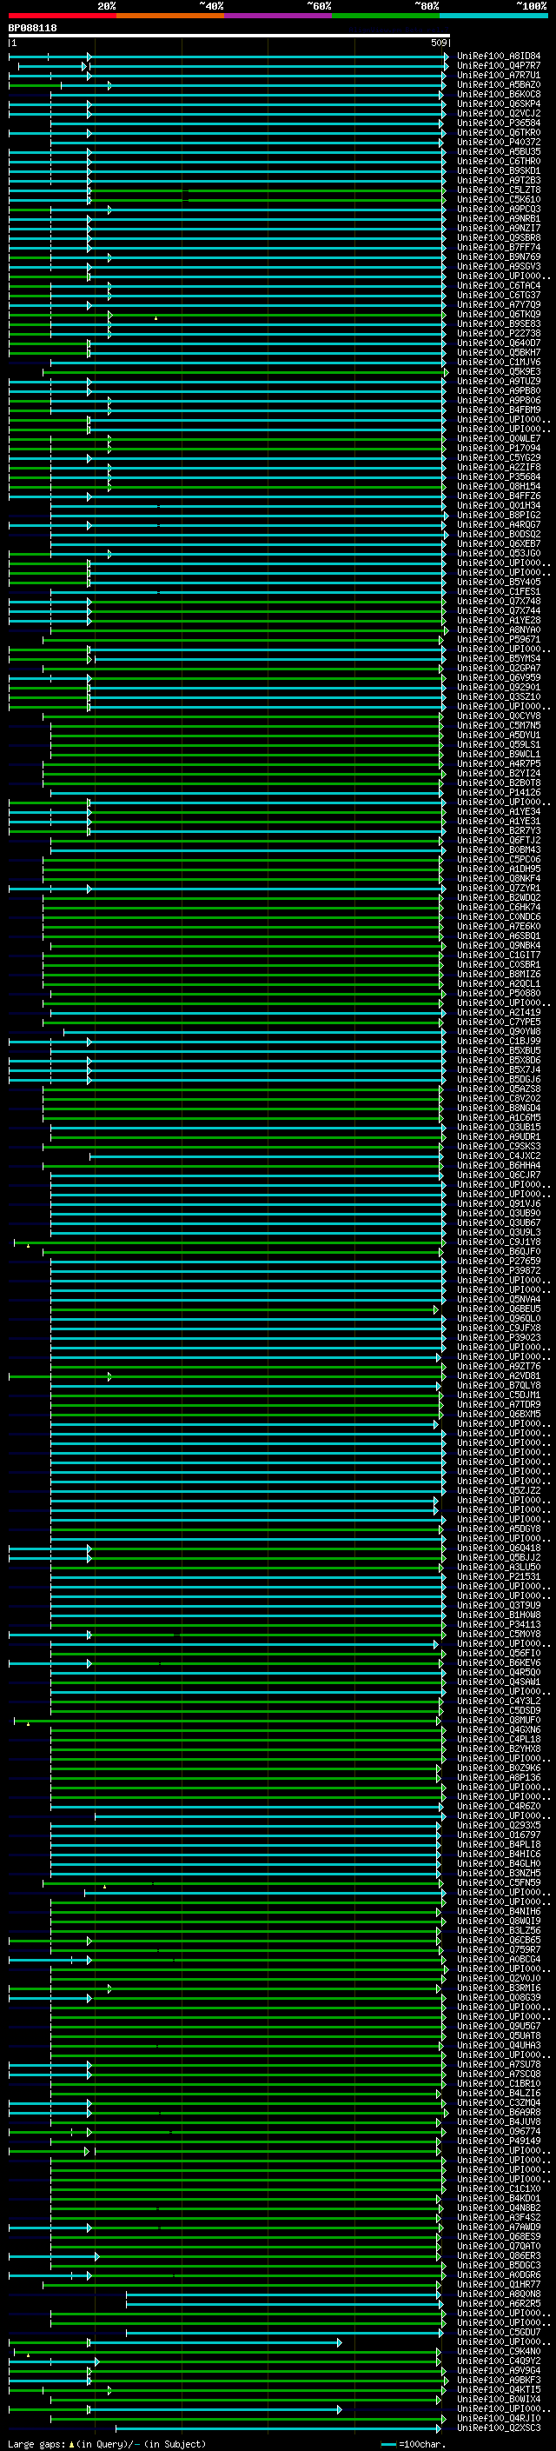556x2451 pixels.
Task: Click the yellow gap marker on the Q6TKQ9 row
Action: coord(156,318)
